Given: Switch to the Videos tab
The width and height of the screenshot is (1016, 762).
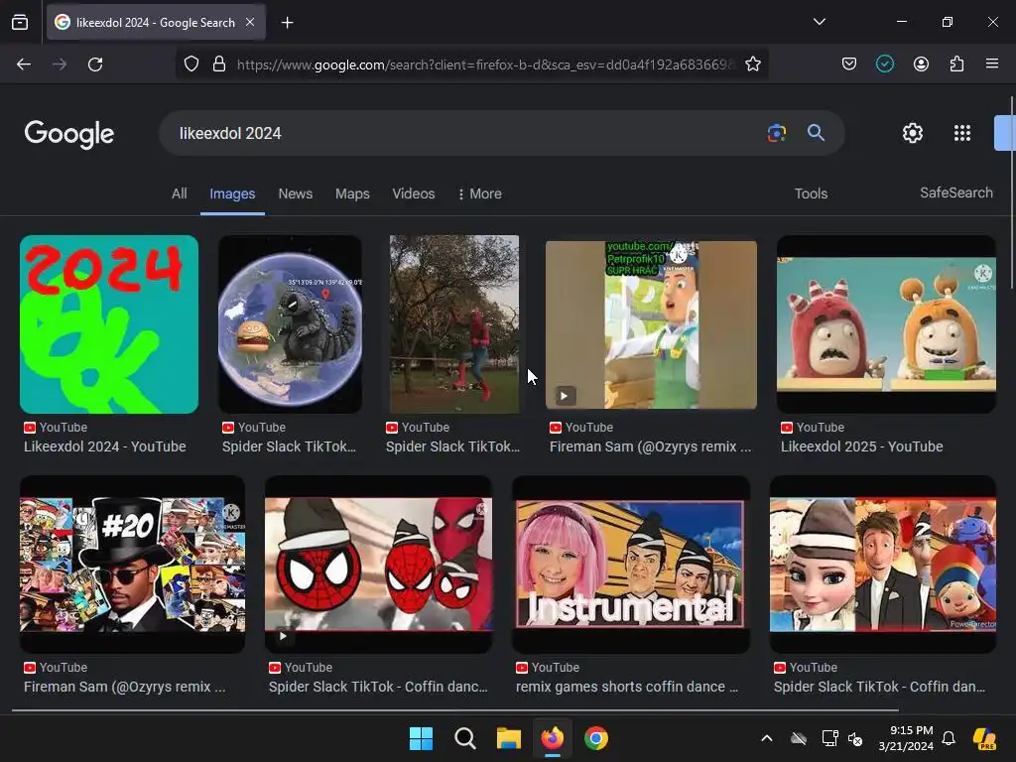Looking at the screenshot, I should (414, 193).
